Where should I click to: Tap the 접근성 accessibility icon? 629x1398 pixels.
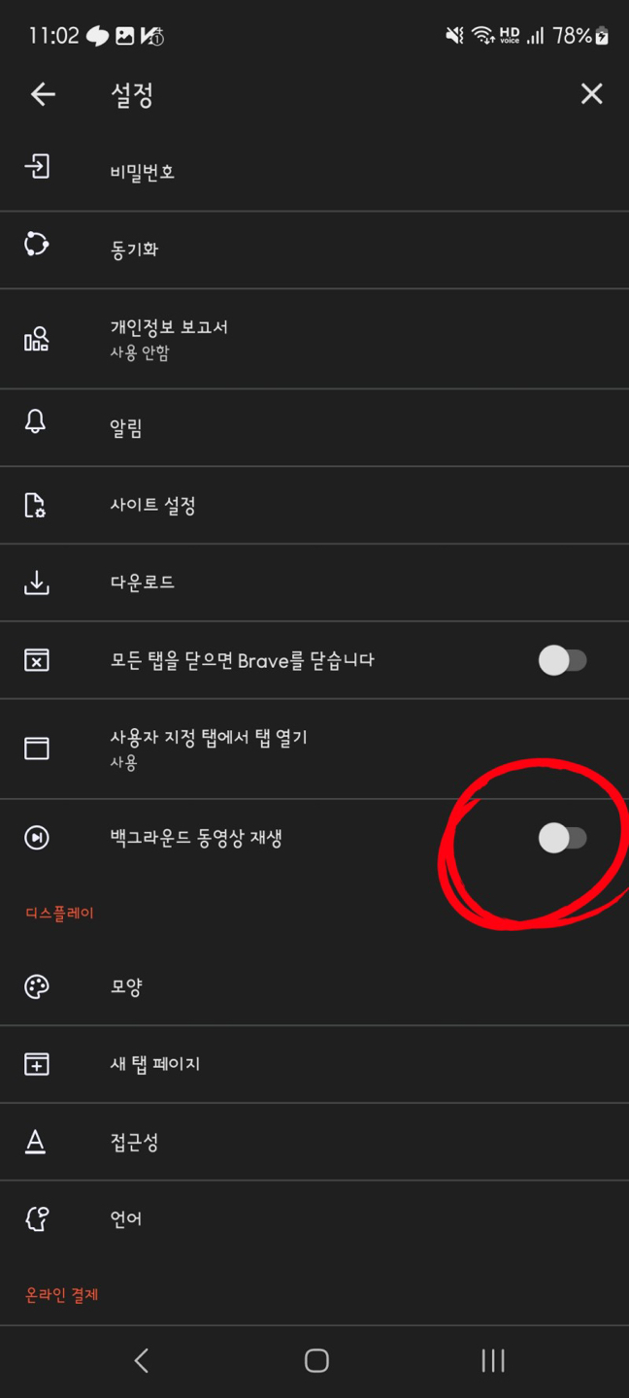[x=36, y=1142]
